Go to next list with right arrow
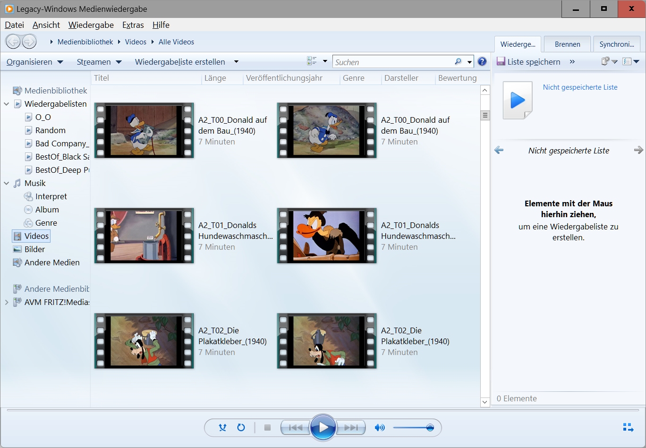 pyautogui.click(x=638, y=150)
